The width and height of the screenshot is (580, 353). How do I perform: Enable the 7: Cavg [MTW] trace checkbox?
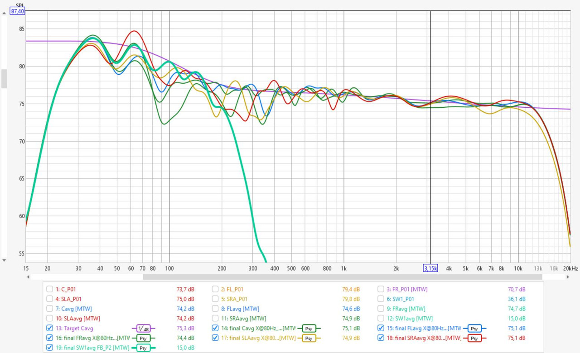click(x=49, y=309)
